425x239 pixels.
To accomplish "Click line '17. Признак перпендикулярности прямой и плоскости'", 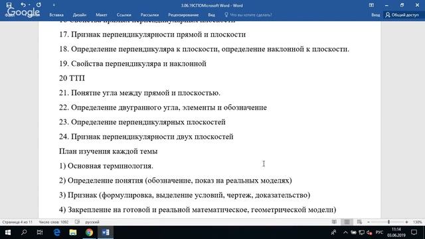I will [152, 35].
